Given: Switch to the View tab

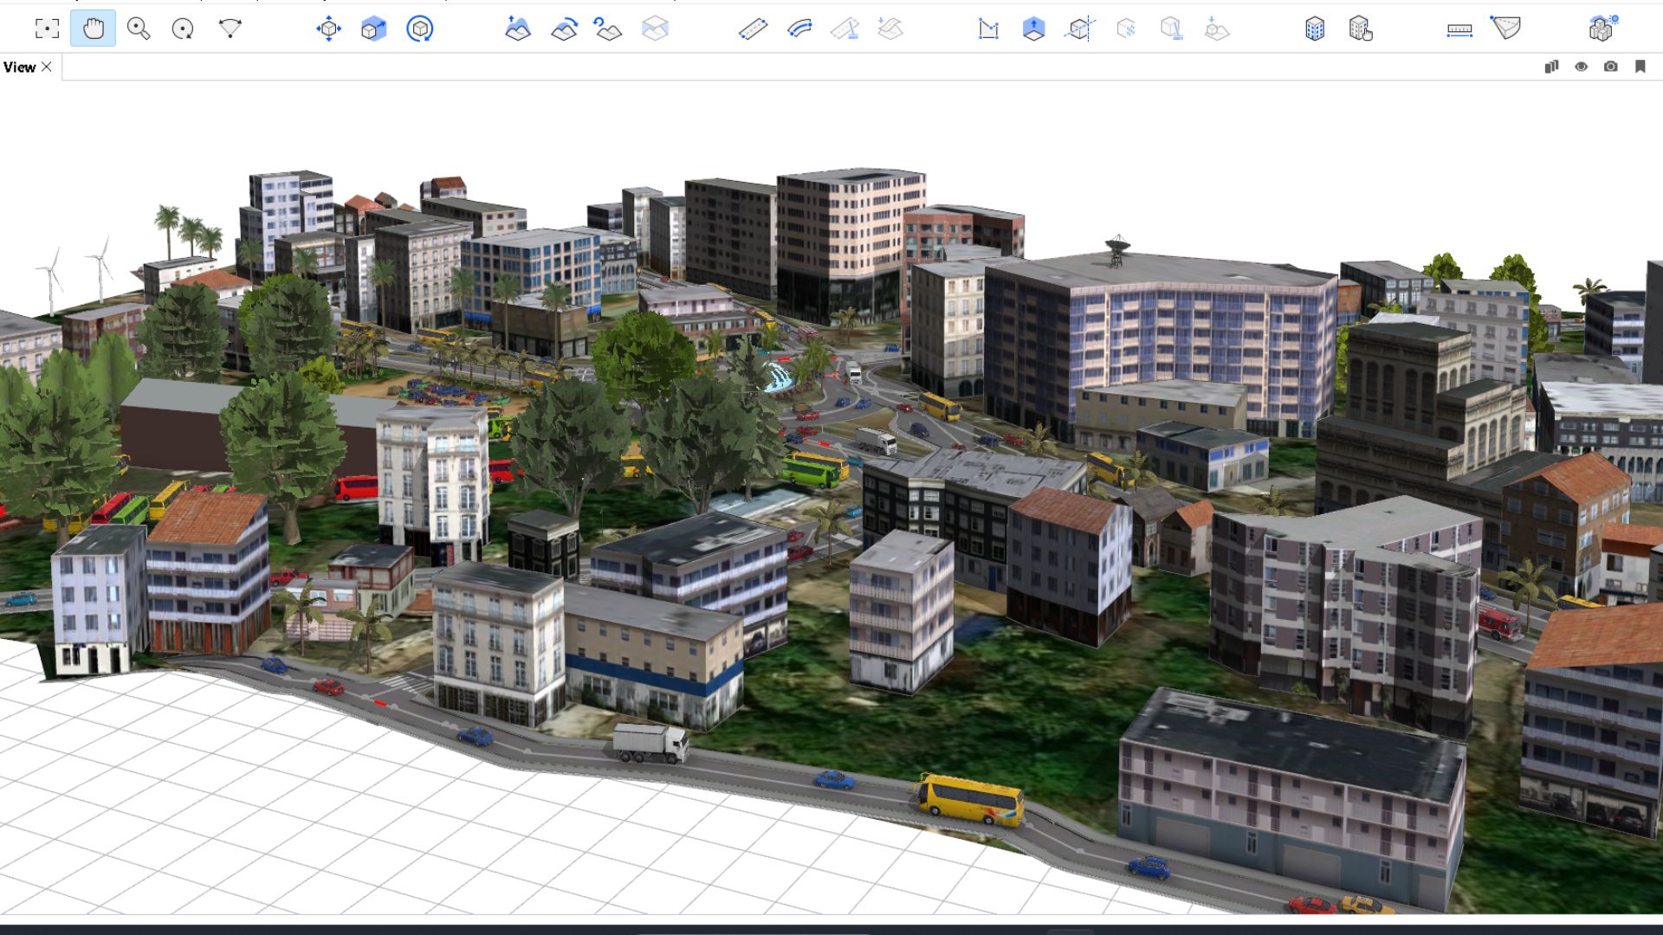Looking at the screenshot, I should [x=19, y=67].
